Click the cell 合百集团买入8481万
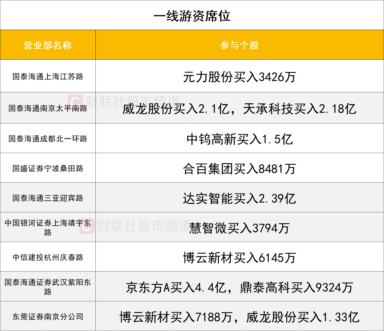 coord(240,168)
